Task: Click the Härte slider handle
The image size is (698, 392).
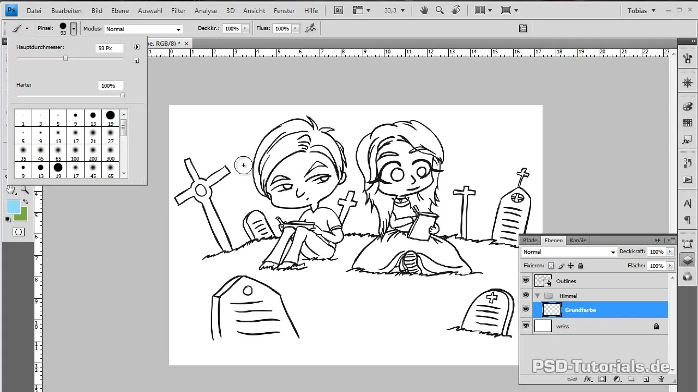Action: pyautogui.click(x=122, y=95)
